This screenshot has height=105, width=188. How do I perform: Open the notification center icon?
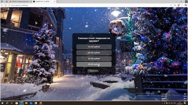coord(185,103)
